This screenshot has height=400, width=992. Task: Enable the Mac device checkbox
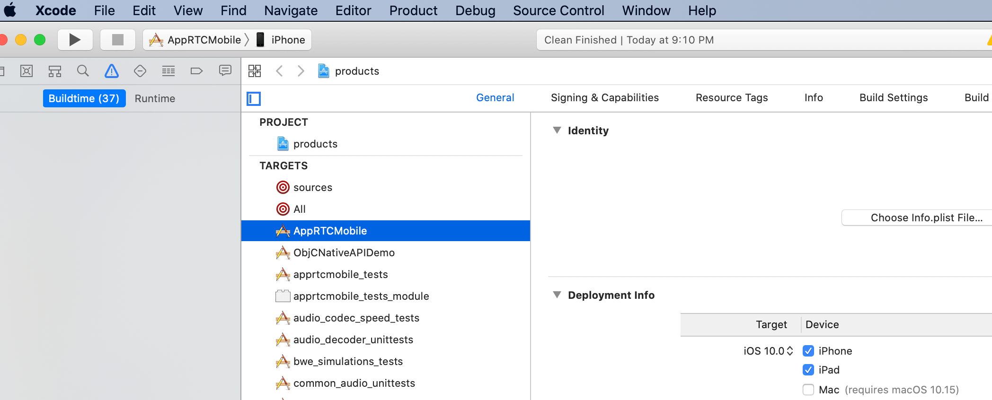808,390
